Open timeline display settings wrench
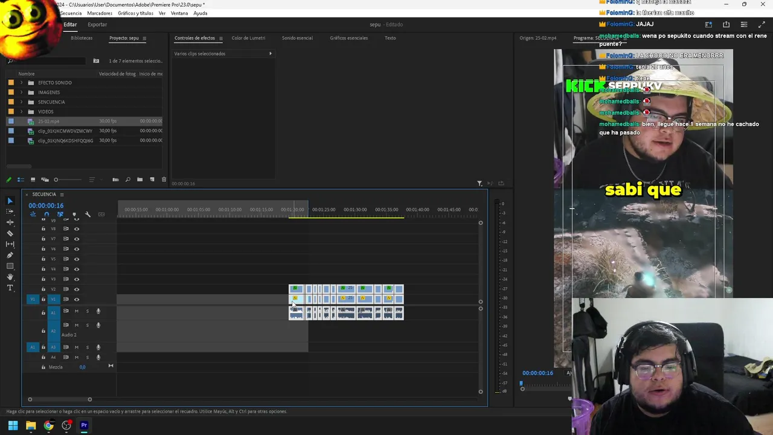Viewport: 773px width, 435px height. (88, 214)
